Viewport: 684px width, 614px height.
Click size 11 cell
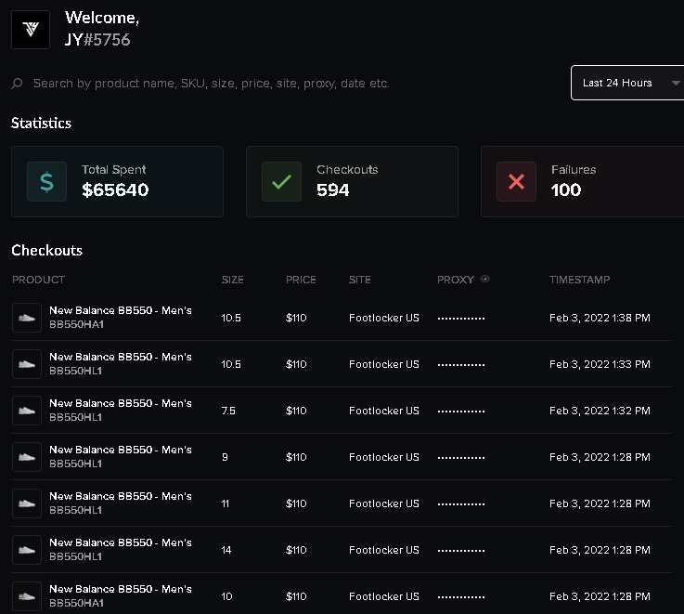(226, 503)
